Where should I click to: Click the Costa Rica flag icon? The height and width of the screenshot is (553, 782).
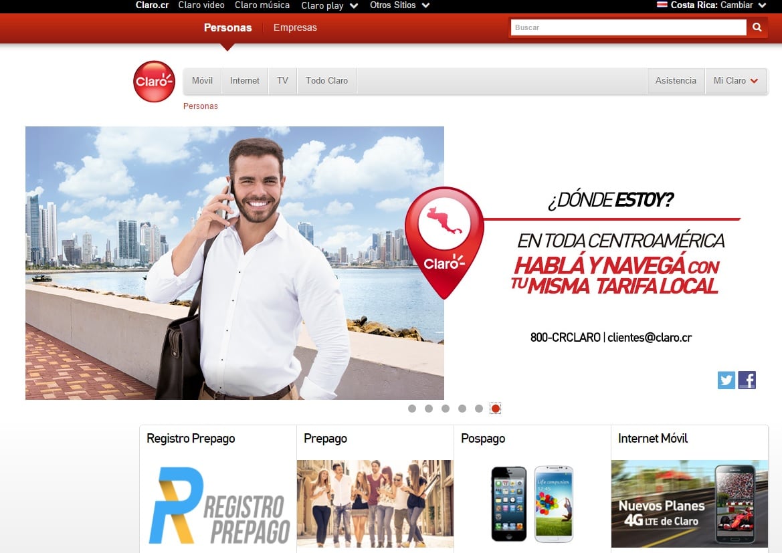tap(662, 5)
